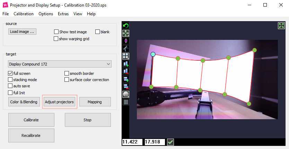Click the globe grid icon

[x=126, y=94]
